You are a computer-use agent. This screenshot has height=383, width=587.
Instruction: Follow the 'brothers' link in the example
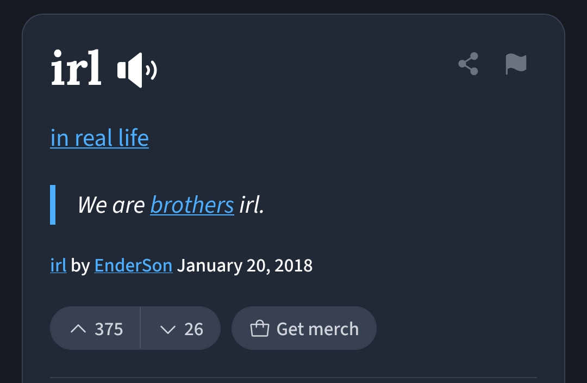pyautogui.click(x=192, y=205)
